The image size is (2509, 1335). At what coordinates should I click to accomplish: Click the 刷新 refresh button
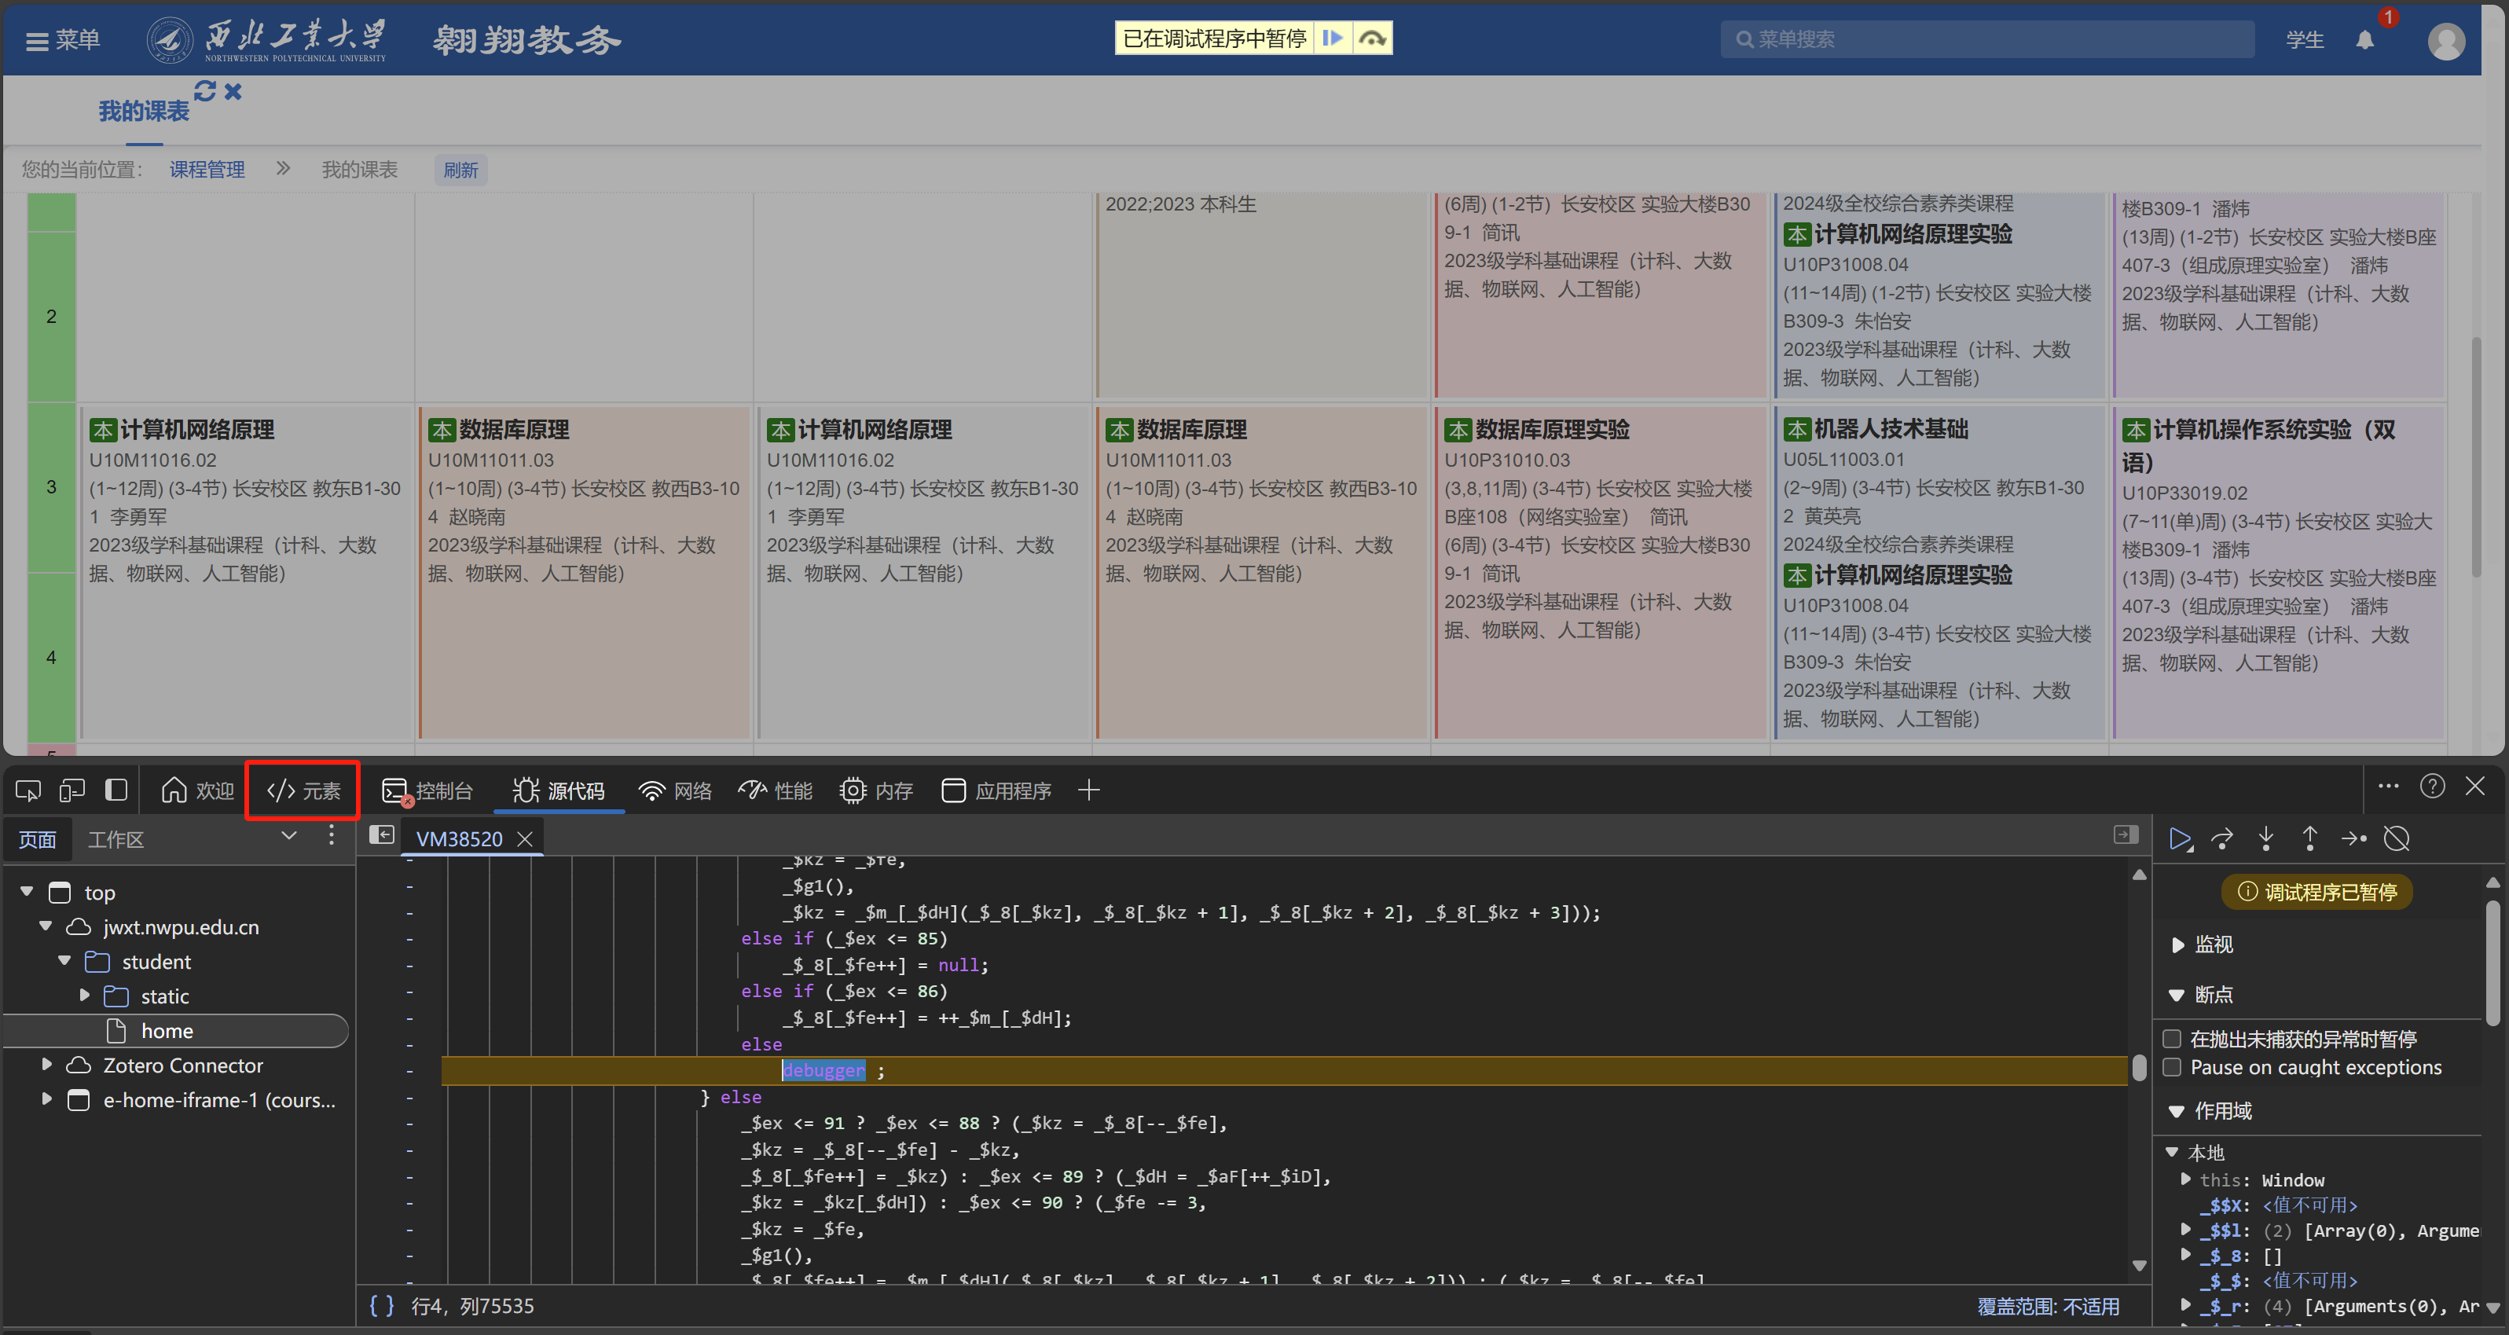pyautogui.click(x=460, y=171)
